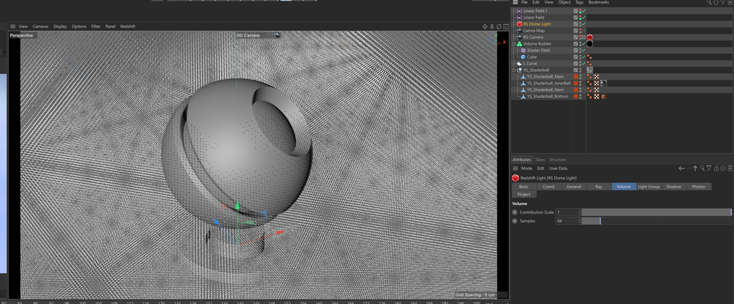Click the Attributes lock element icon
734x304 pixels.
pyautogui.click(x=716, y=169)
